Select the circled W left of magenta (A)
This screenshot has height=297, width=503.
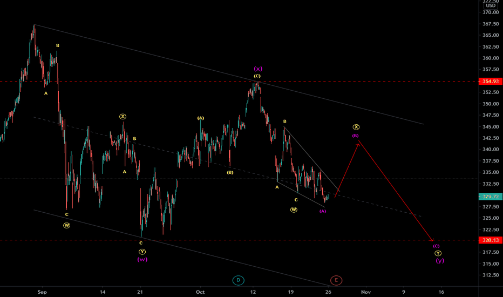tap(294, 210)
